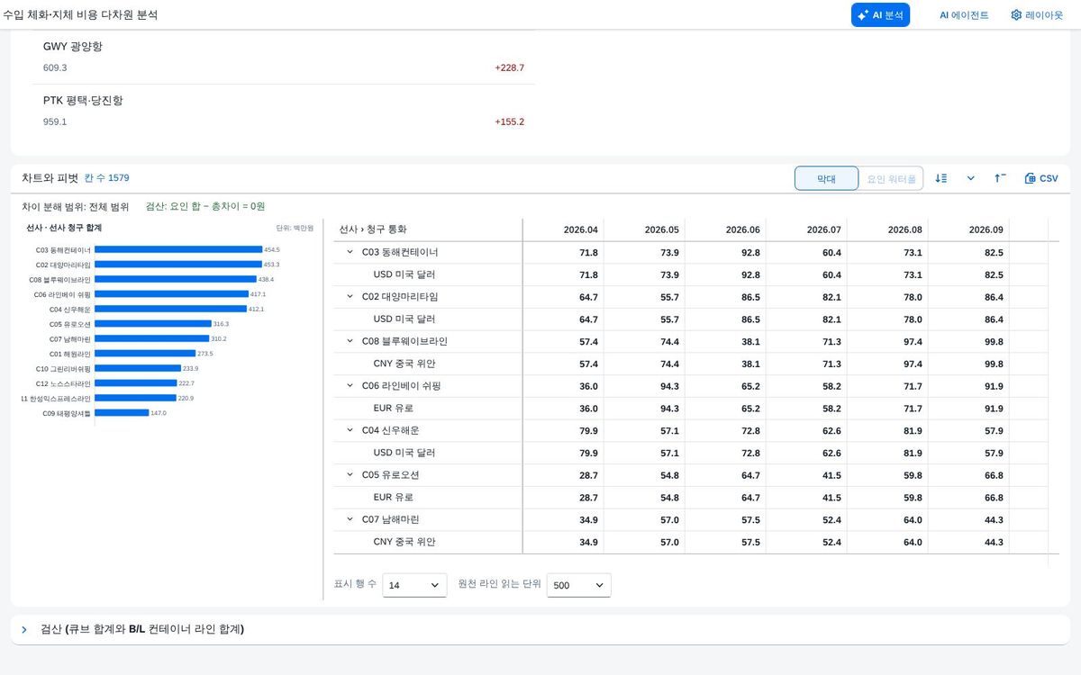Click the 2026.05 column header
Viewport: 1081px width, 675px height.
click(644, 229)
